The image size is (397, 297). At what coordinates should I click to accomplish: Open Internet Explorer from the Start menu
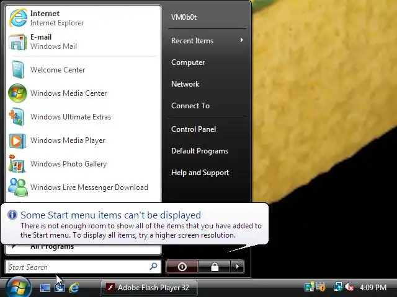(x=83, y=18)
